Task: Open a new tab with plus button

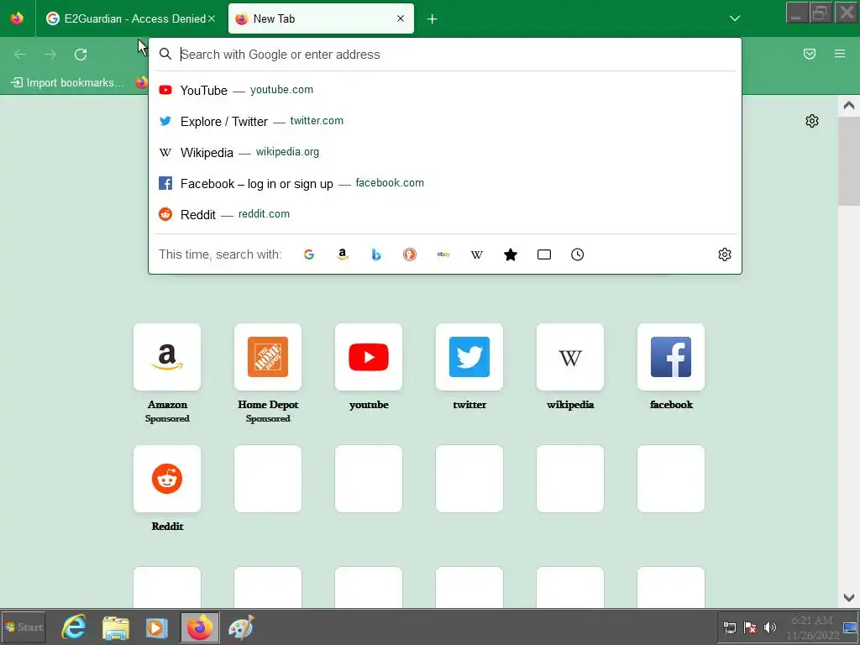Action: pyautogui.click(x=433, y=19)
